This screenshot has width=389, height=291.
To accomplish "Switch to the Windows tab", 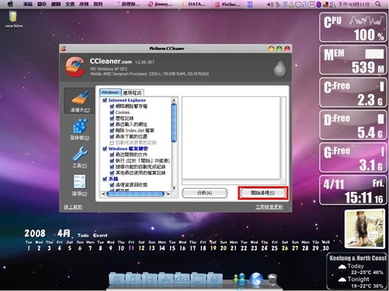I will pos(110,93).
